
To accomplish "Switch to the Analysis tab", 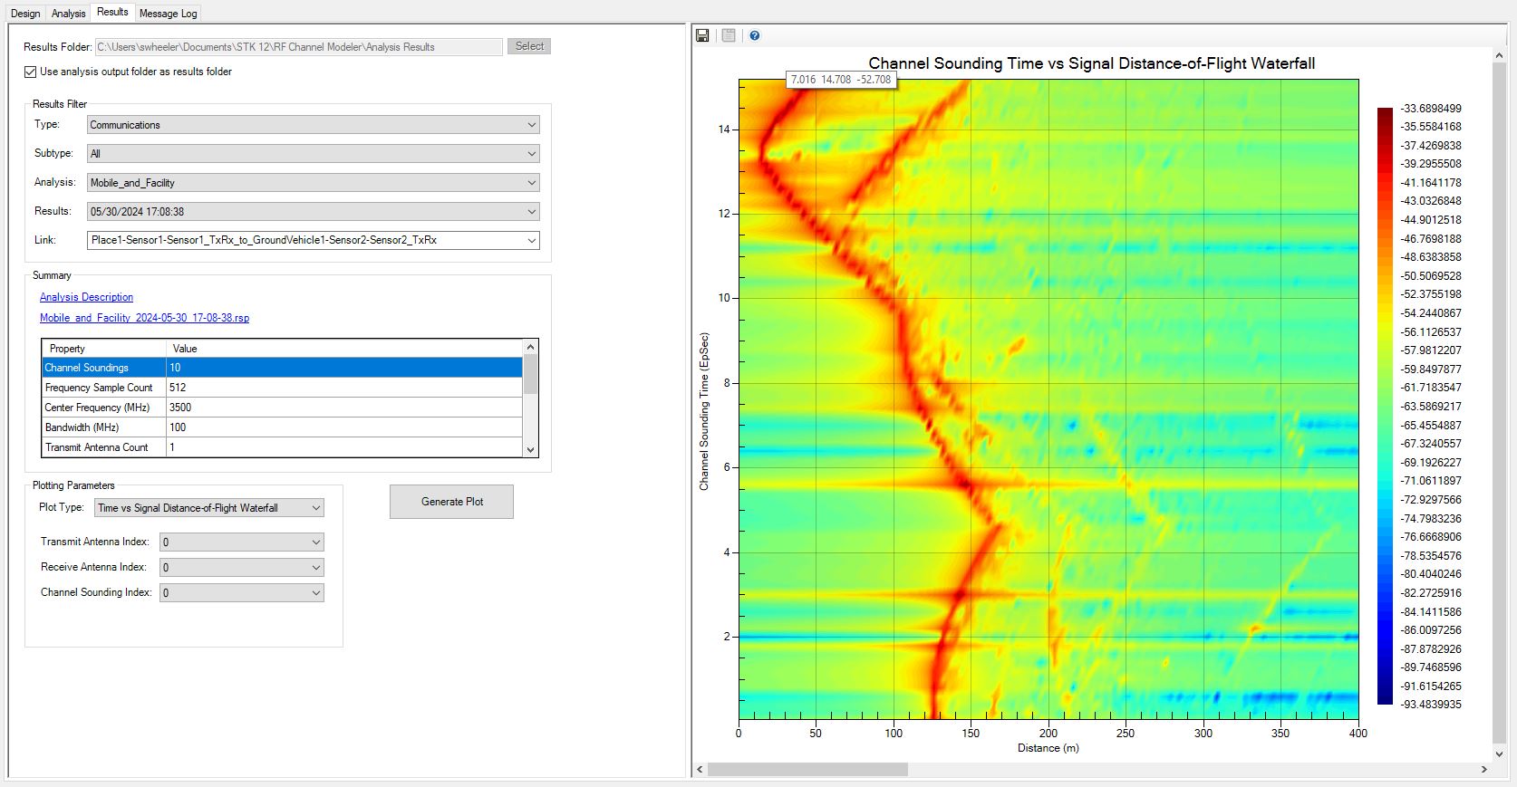I will pyautogui.click(x=68, y=13).
